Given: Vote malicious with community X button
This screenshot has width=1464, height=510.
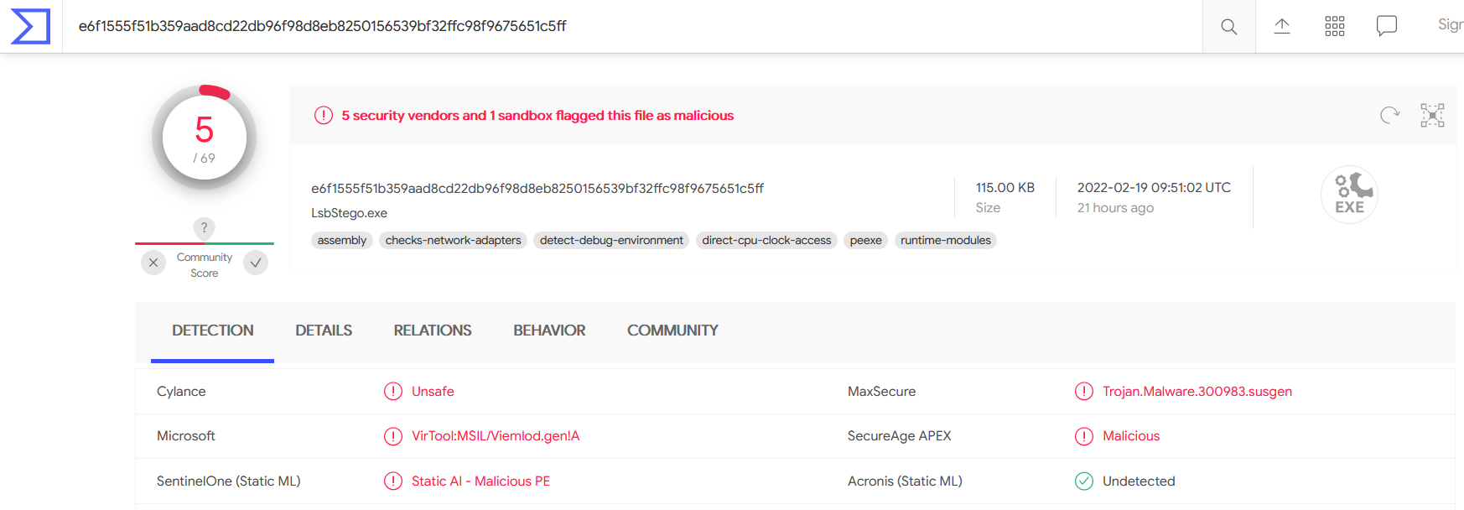Looking at the screenshot, I should [x=153, y=263].
